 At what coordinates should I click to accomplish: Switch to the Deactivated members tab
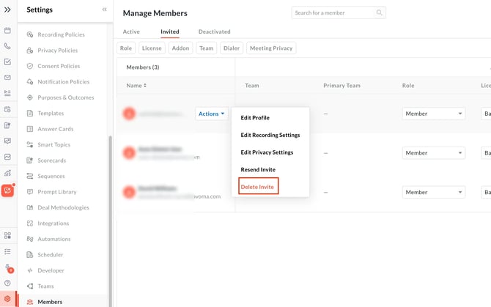[x=215, y=32]
